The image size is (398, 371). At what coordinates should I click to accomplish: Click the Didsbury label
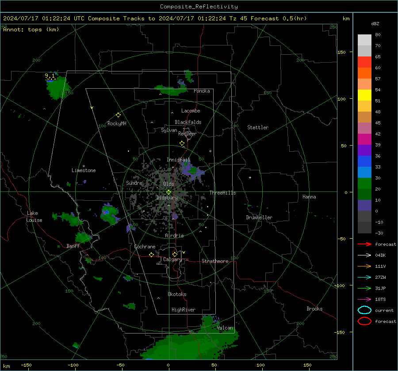click(167, 198)
